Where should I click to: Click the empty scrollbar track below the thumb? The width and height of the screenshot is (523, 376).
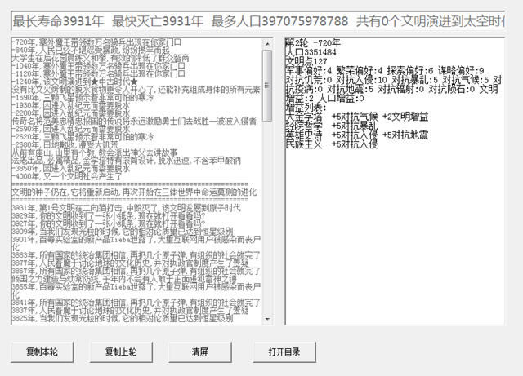267,212
